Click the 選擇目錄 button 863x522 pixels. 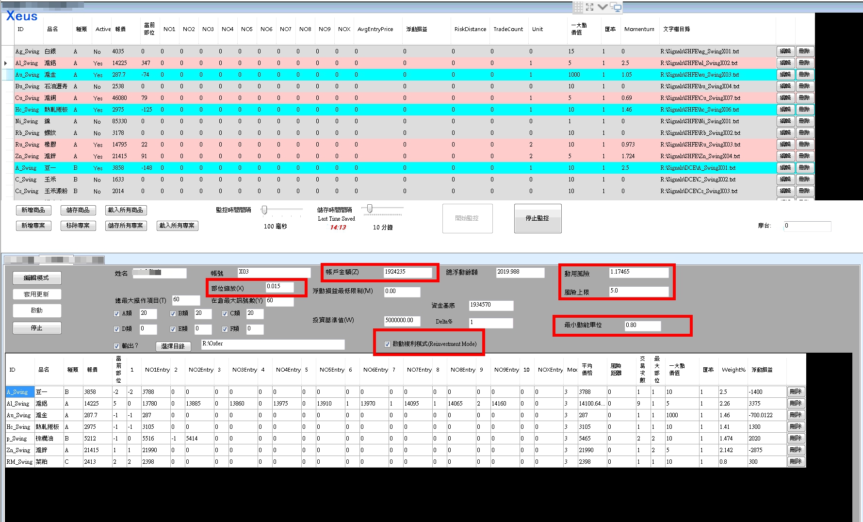pos(173,346)
